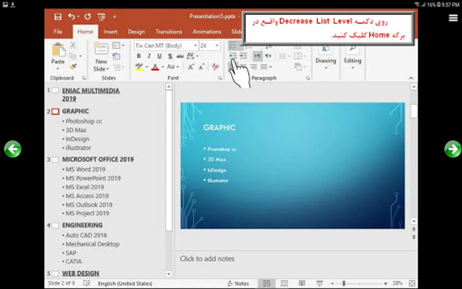Toggle Normal view in status bar

tap(266, 283)
